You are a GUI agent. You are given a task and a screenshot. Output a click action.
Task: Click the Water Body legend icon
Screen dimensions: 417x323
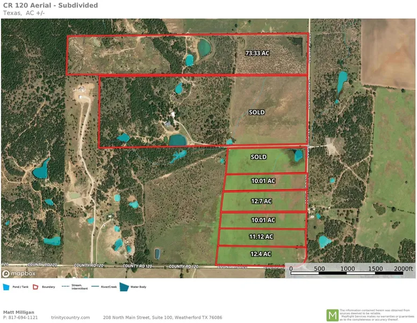(124, 287)
